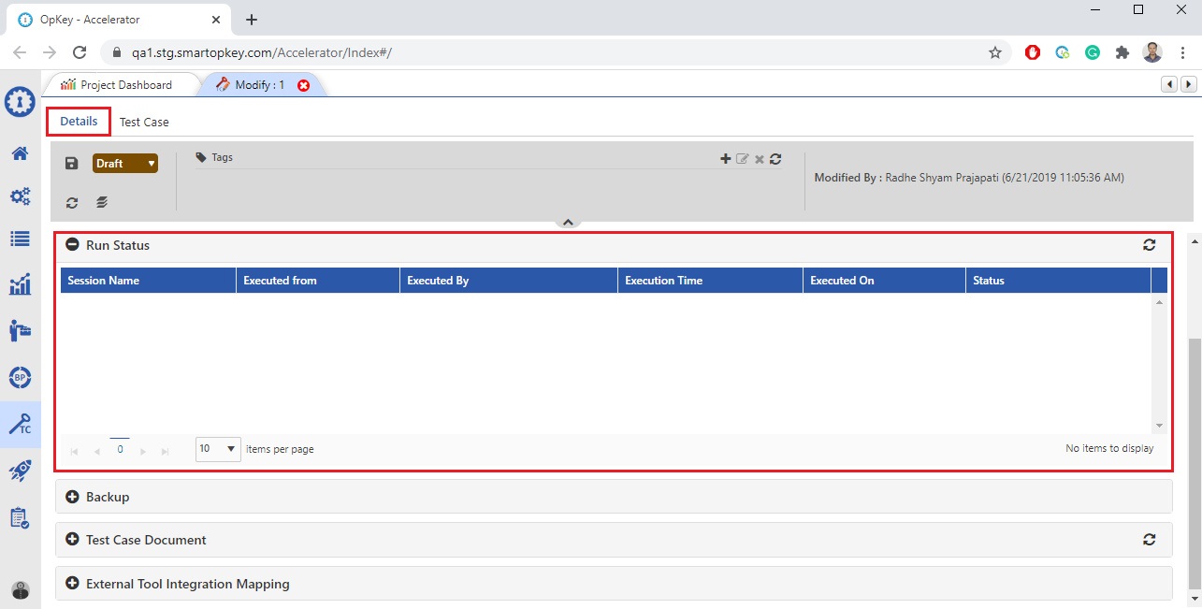Switch to the Test Case tab
The width and height of the screenshot is (1202, 609).
click(144, 123)
